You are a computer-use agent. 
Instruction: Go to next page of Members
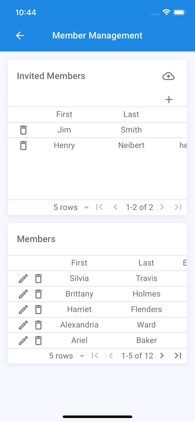[162, 356]
